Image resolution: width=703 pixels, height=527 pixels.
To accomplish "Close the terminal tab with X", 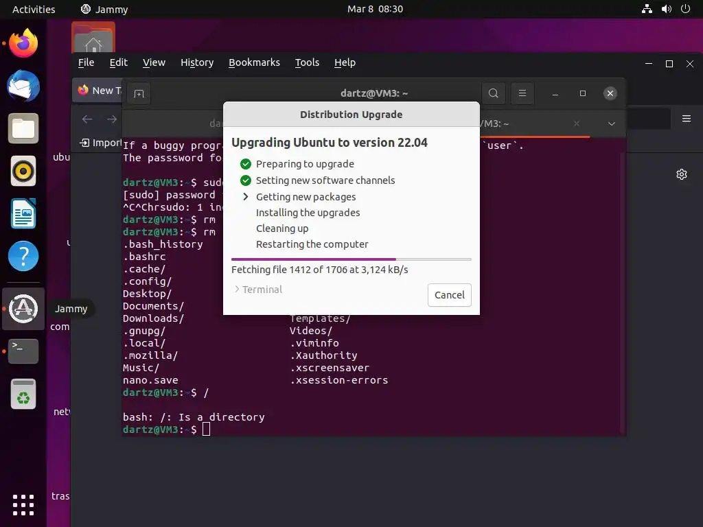I will click(x=577, y=124).
